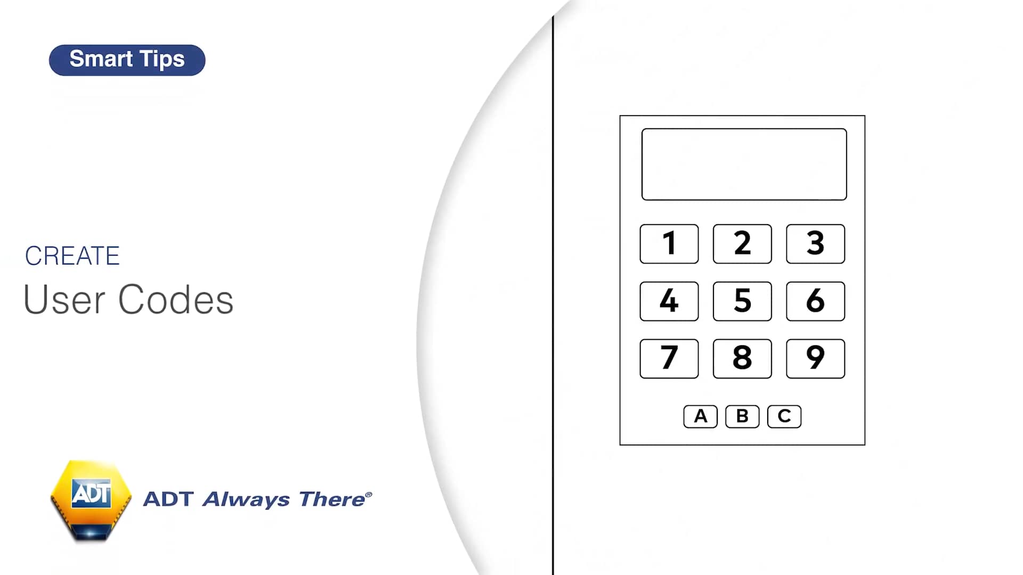Image resolution: width=1023 pixels, height=575 pixels.
Task: Click the number 3 key
Action: (815, 243)
